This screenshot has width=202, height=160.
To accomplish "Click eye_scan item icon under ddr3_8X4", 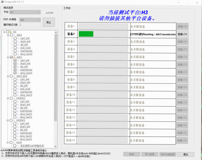I will (x=18, y=89).
